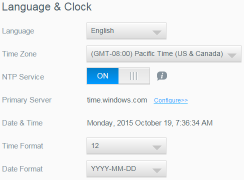The width and height of the screenshot is (244, 180).
Task: Click the blue ON part of NTP switch
Action: click(102, 76)
